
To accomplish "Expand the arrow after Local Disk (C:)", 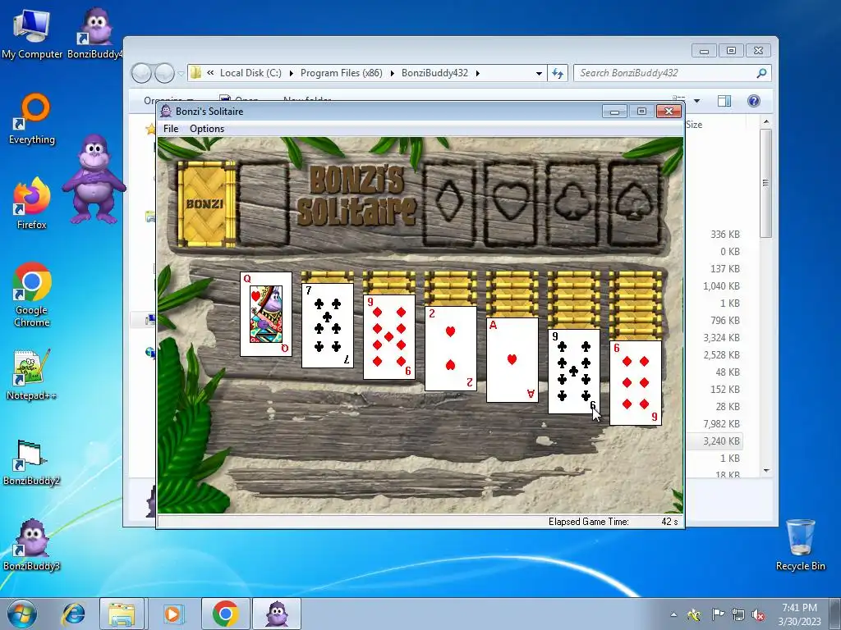I will 292,73.
